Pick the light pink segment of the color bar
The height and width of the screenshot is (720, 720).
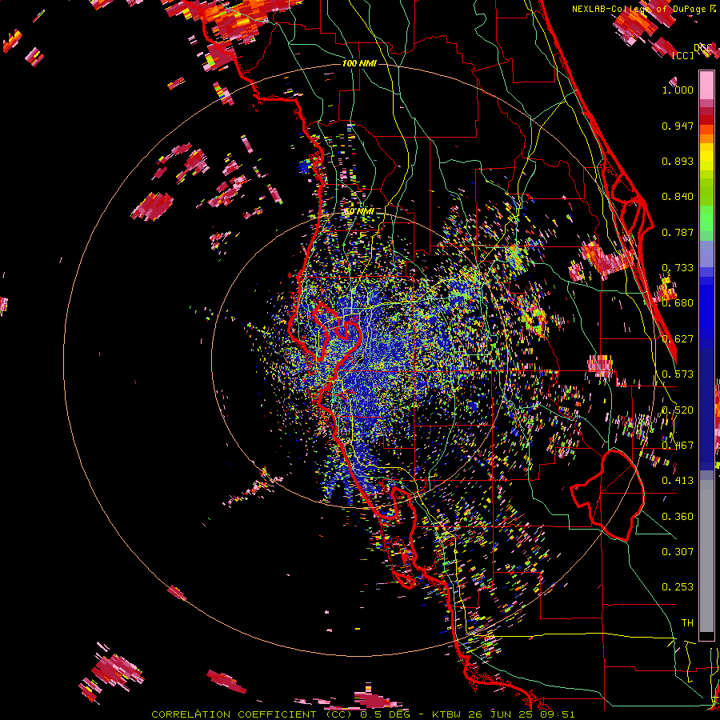(x=706, y=85)
